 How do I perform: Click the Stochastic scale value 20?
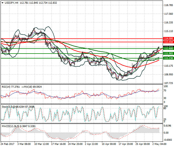[165, 119]
